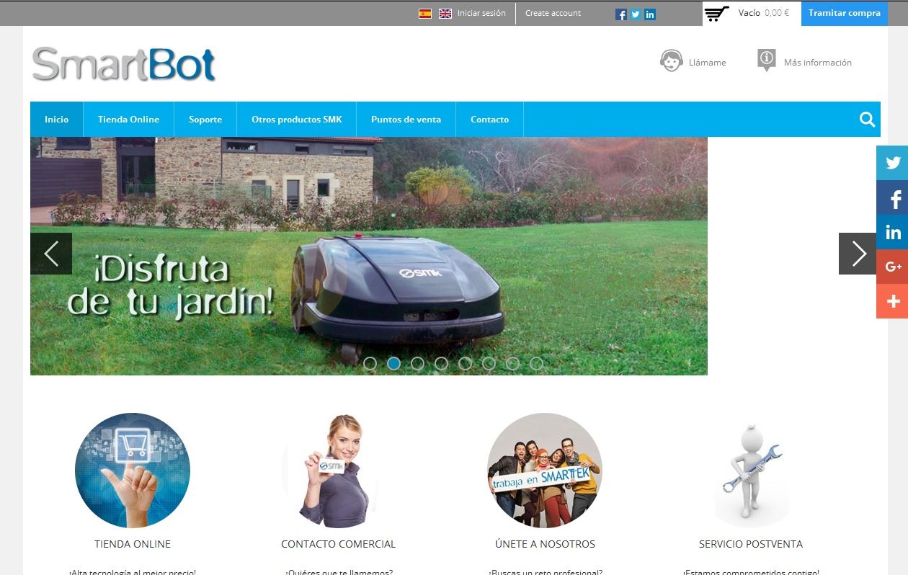Switch the site language to Spanish flag
Viewport: 908px width, 575px height.
pos(425,13)
